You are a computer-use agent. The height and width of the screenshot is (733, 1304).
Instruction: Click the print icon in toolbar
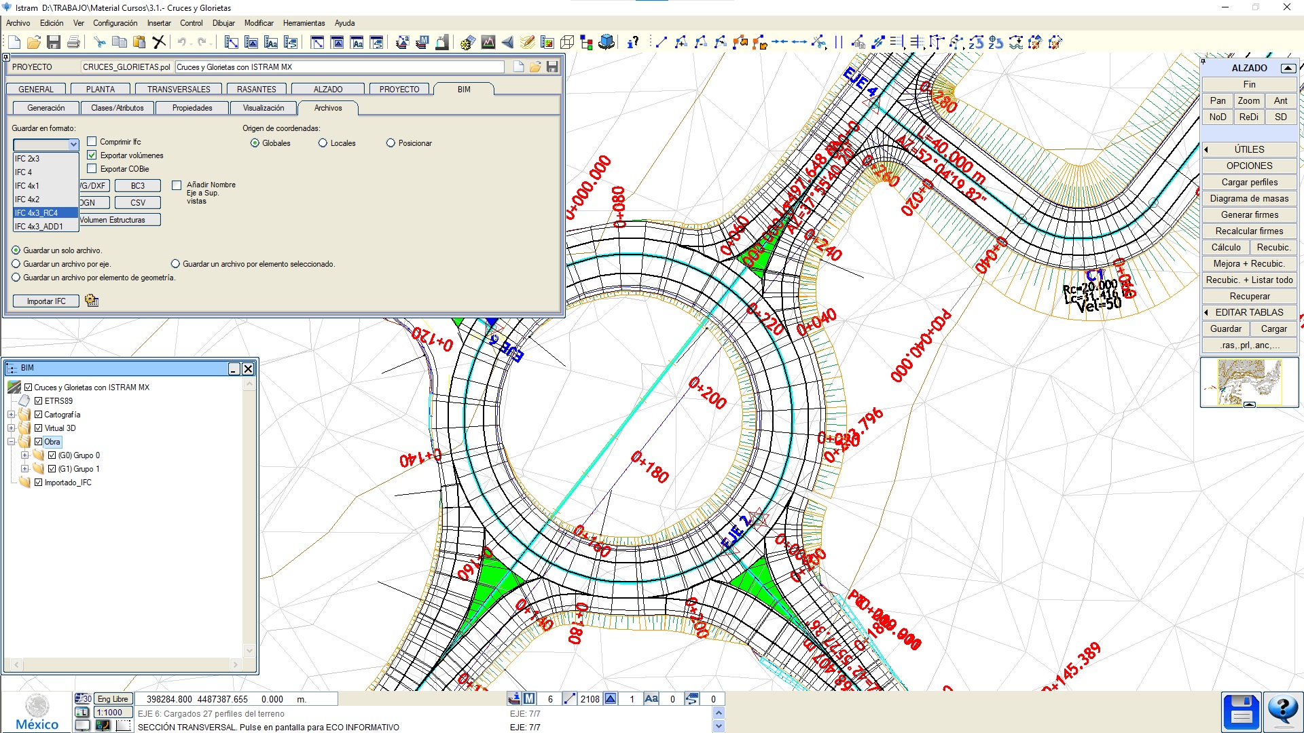[73, 42]
